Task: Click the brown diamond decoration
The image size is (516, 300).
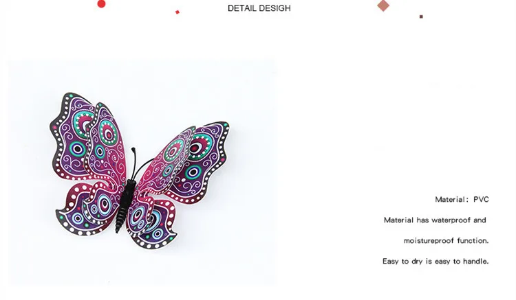Action: tap(383, 5)
